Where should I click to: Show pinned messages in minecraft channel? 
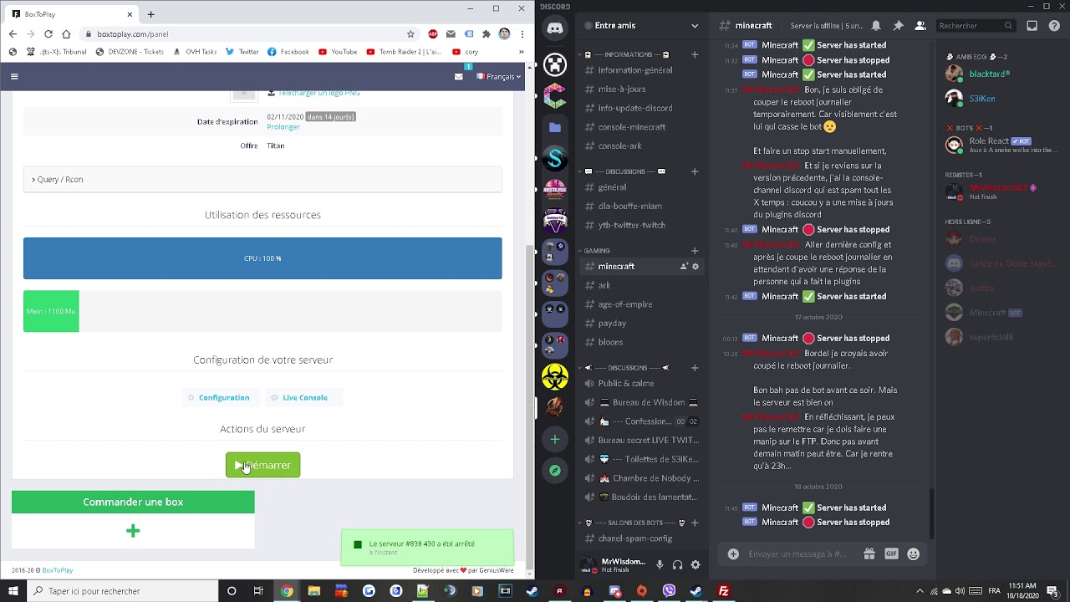coord(899,26)
